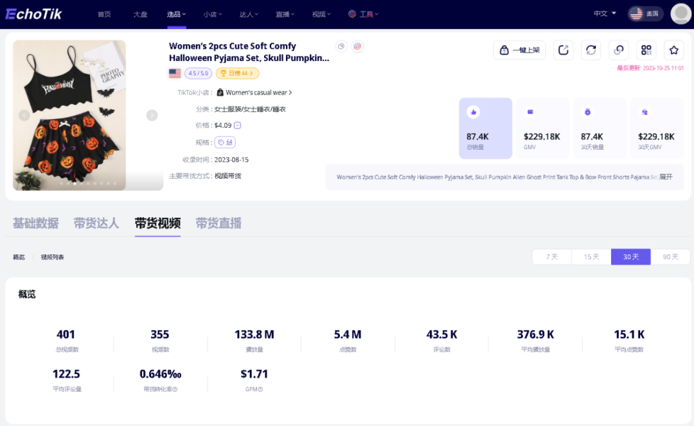Switch to the 90天 time range
Image resolution: width=694 pixels, height=426 pixels.
[670, 256]
